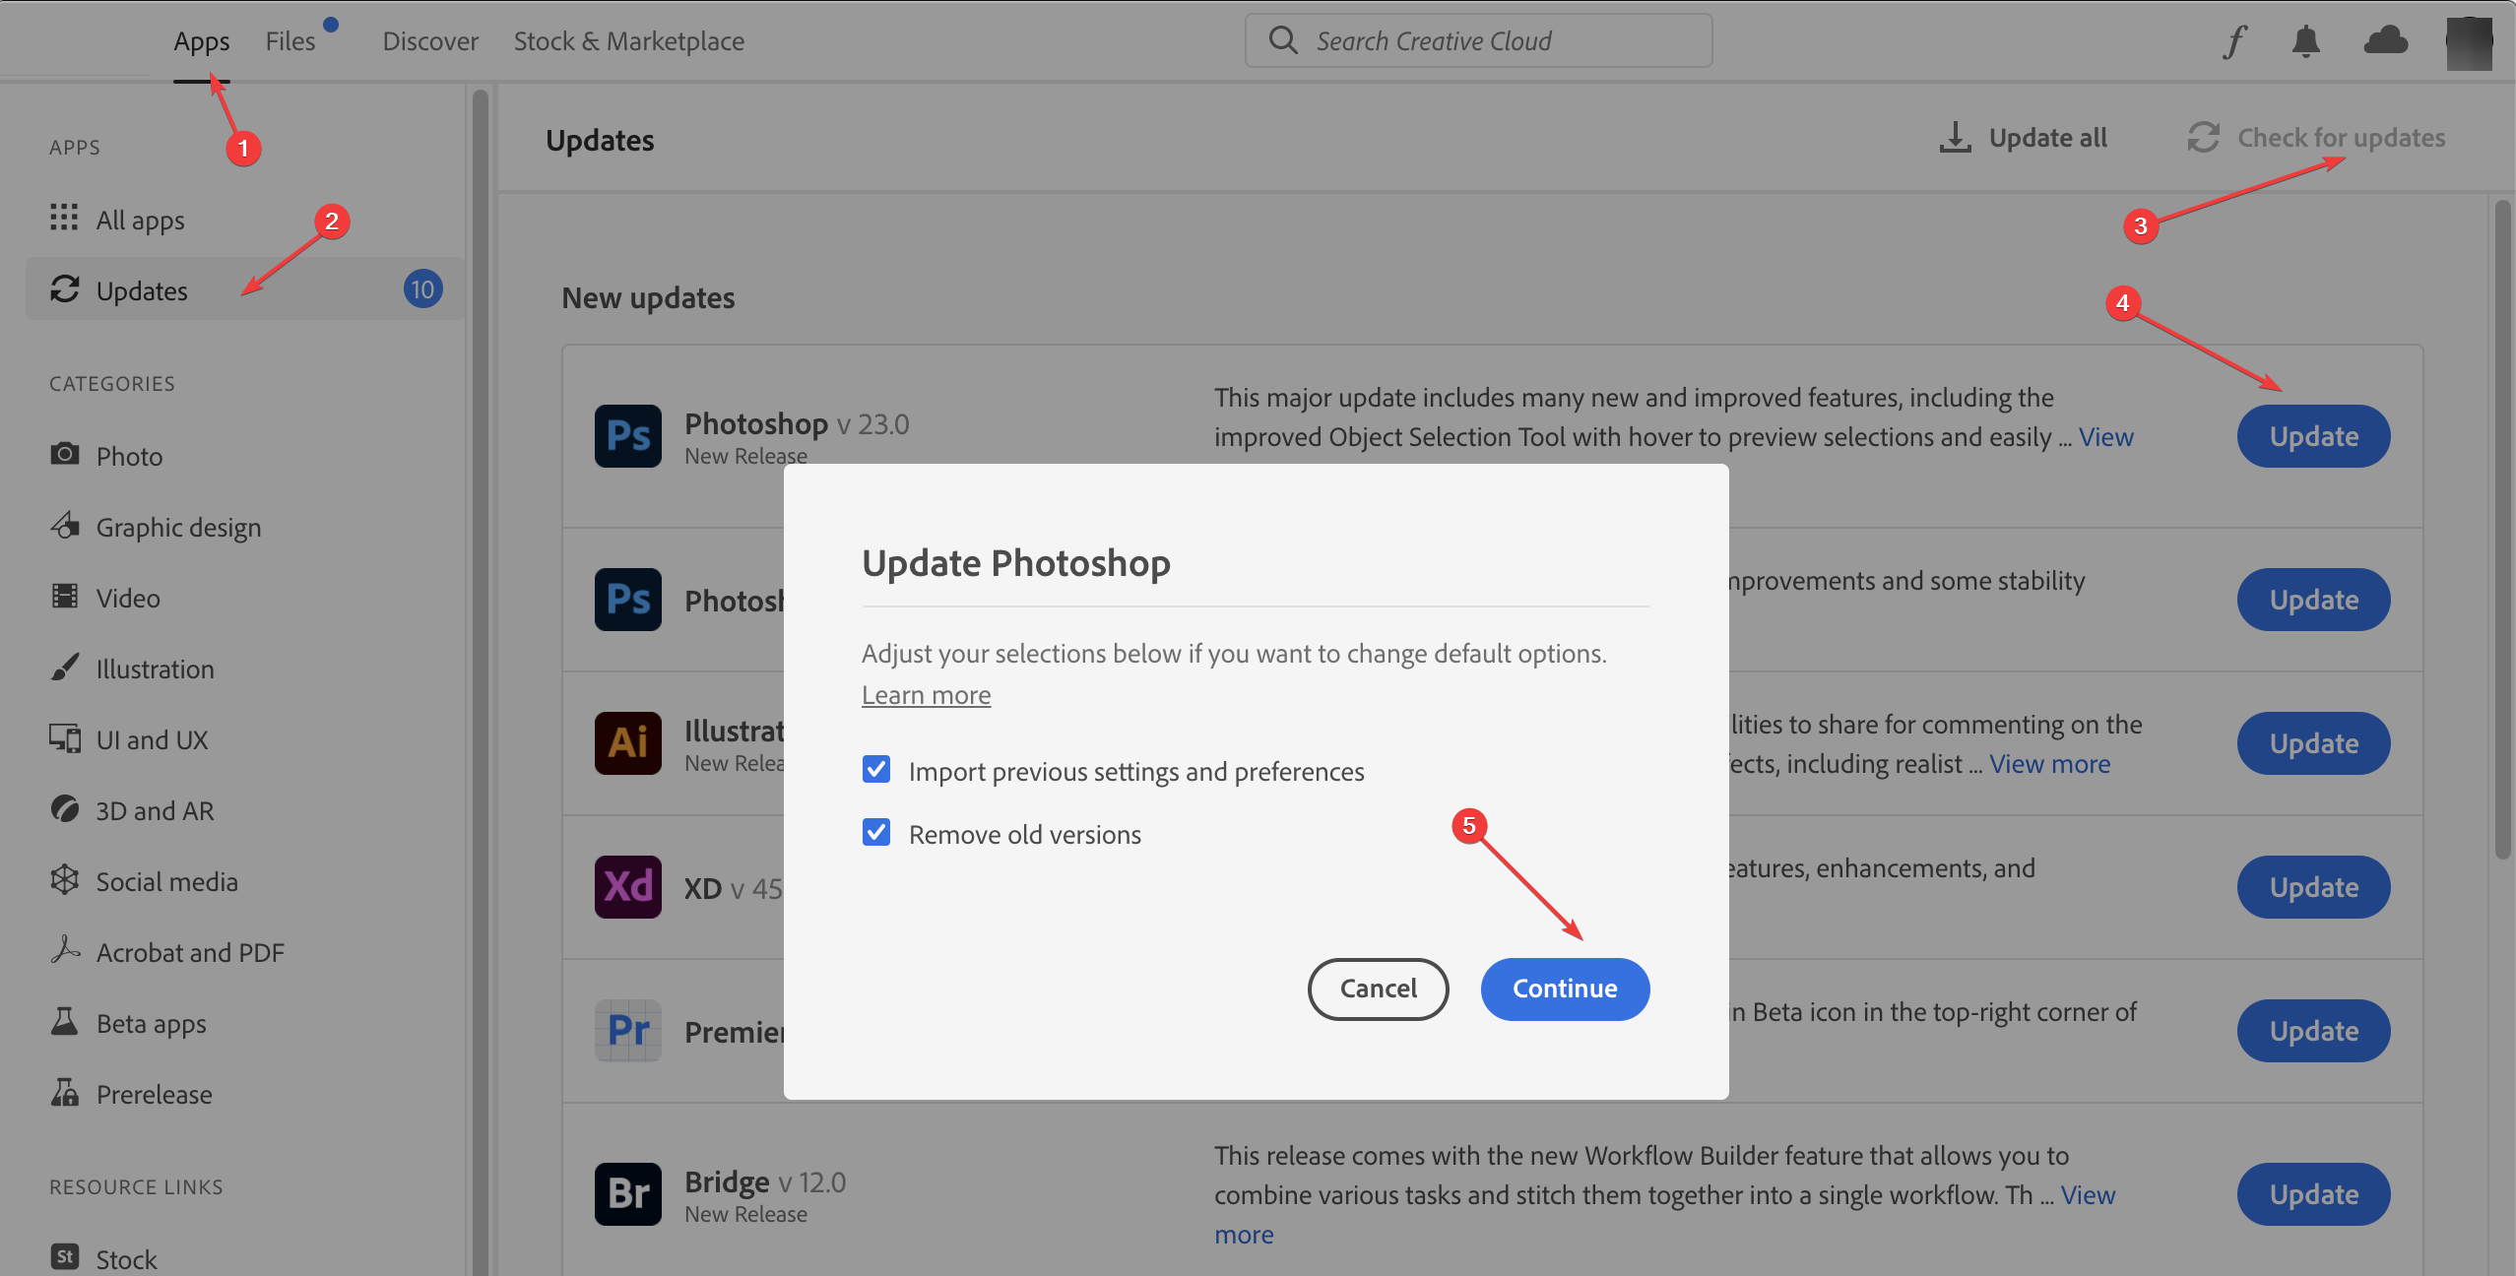Uncheck Remove old versions
Screen dimensions: 2516x1276
point(875,832)
